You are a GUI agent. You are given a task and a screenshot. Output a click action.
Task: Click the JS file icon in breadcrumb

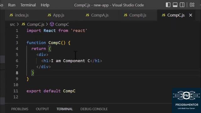click(x=23, y=24)
